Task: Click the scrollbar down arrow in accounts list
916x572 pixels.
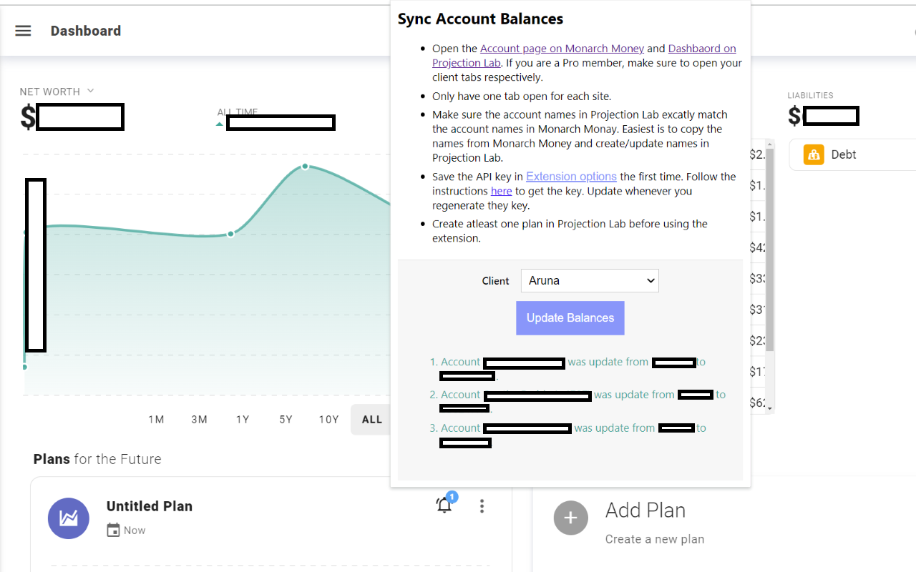Action: [770, 408]
